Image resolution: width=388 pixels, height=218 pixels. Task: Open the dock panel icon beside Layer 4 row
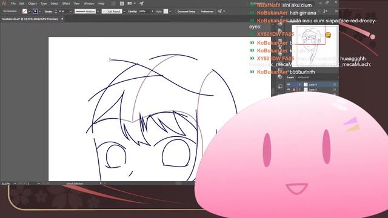pos(280,86)
